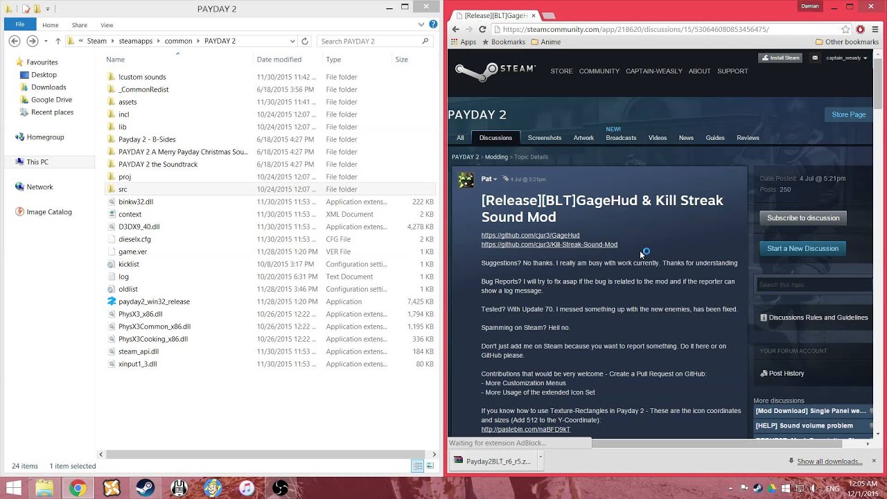Open File Explorer from the taskbar
The width and height of the screenshot is (887, 499).
[44, 488]
